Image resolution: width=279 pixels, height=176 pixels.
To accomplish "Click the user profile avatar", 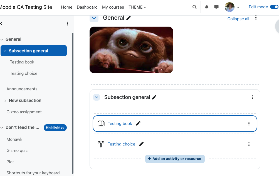I will point(229,7).
